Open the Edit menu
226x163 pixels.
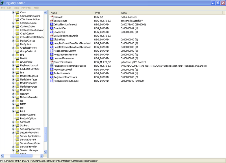click(9, 8)
